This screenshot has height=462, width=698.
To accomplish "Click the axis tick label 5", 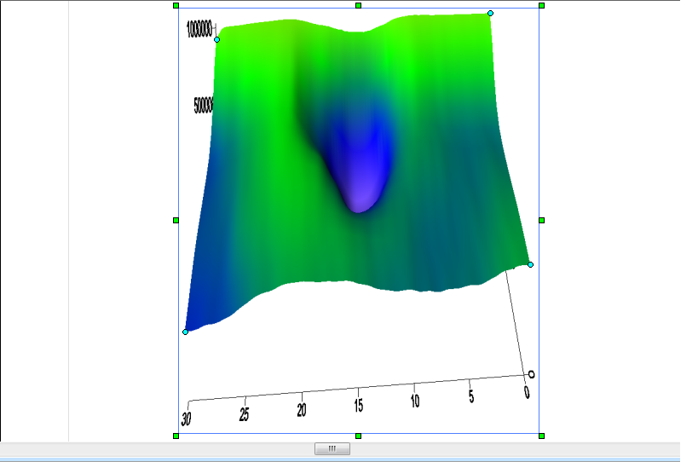I will [470, 396].
